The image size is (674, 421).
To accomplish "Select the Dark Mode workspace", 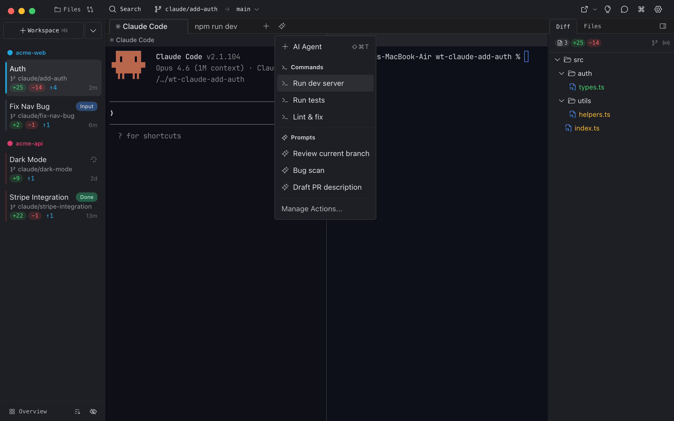I will click(53, 168).
